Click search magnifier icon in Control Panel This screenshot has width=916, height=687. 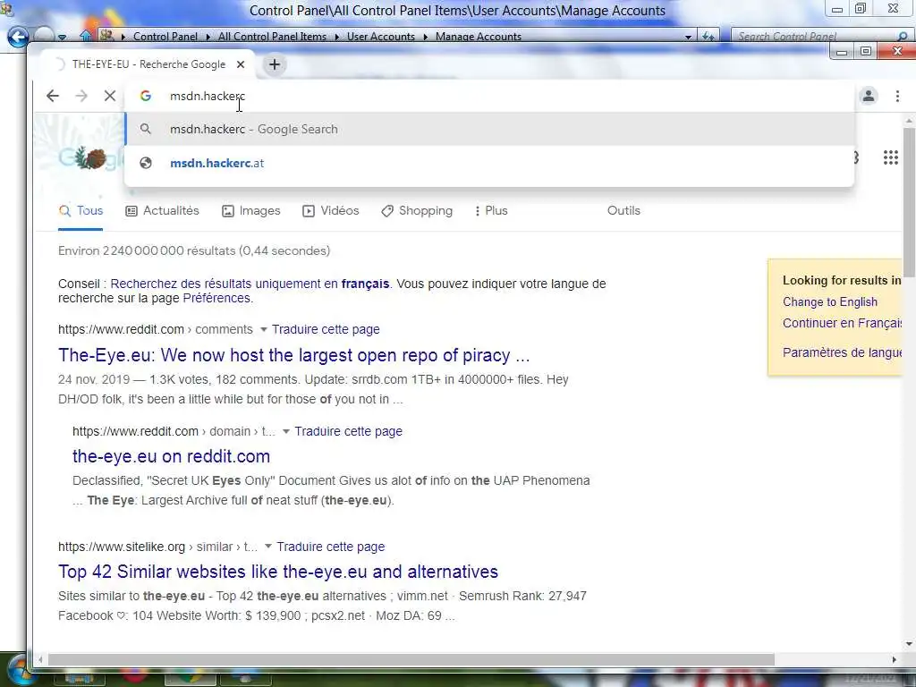pos(902,36)
